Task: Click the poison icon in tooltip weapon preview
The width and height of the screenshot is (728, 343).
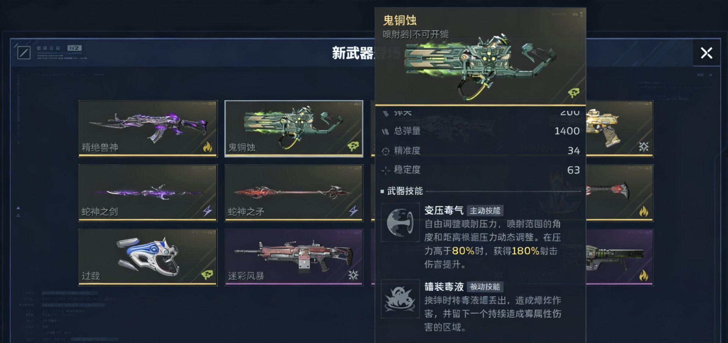Action: coord(574,93)
